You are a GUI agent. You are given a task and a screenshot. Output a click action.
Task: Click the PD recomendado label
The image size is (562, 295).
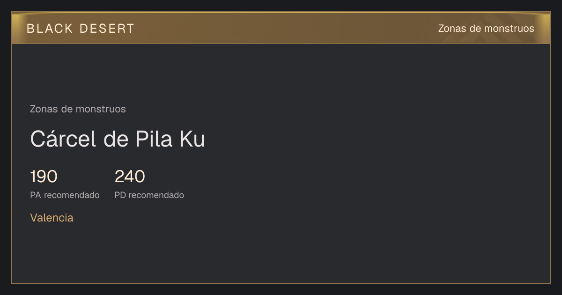tap(149, 195)
